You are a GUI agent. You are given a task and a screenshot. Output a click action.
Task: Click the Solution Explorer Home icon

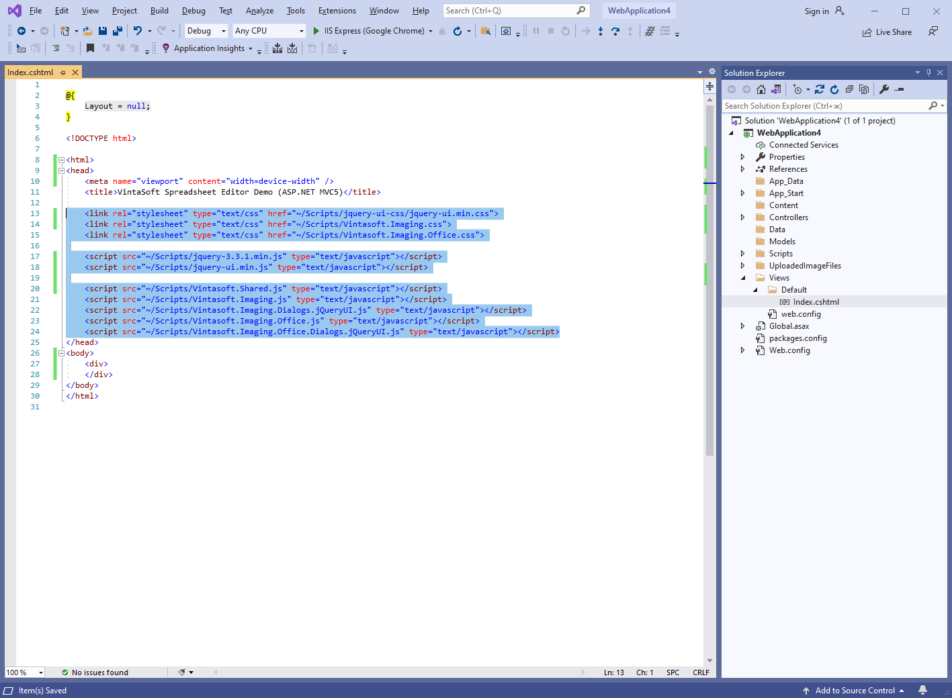761,89
